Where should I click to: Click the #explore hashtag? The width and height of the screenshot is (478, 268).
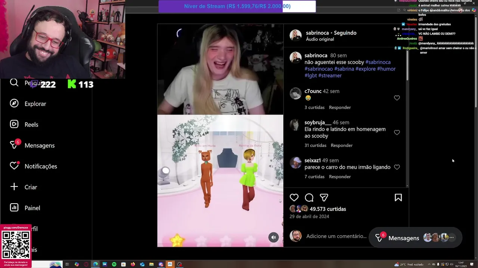tap(366, 69)
